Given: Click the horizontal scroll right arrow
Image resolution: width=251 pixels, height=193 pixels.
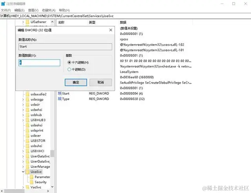Looking at the screenshot, I should (x=48, y=191).
